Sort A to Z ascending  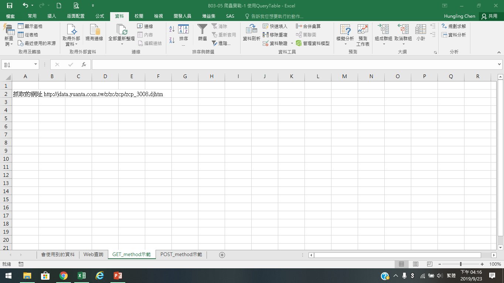172,29
